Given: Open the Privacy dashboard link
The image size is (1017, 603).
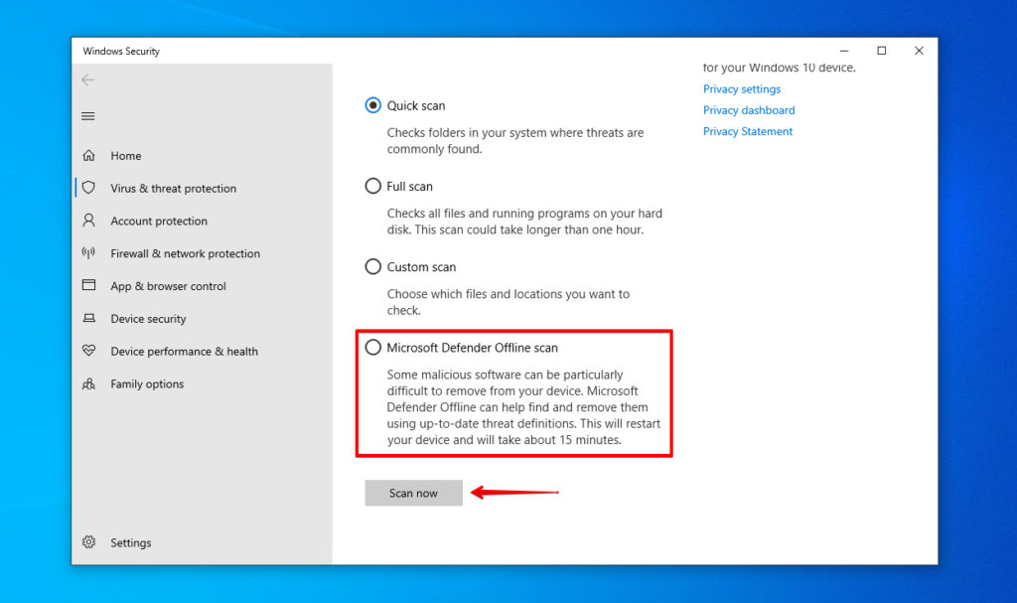Looking at the screenshot, I should tap(748, 110).
